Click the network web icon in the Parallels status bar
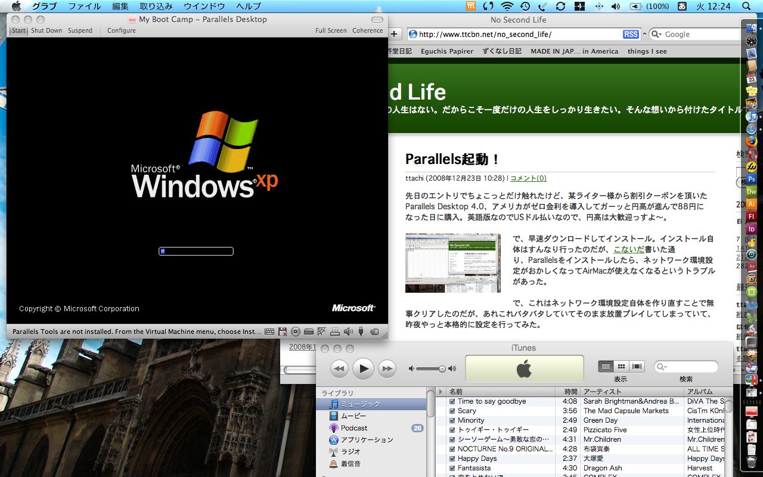Image resolution: width=763 pixels, height=477 pixels. tap(322, 332)
